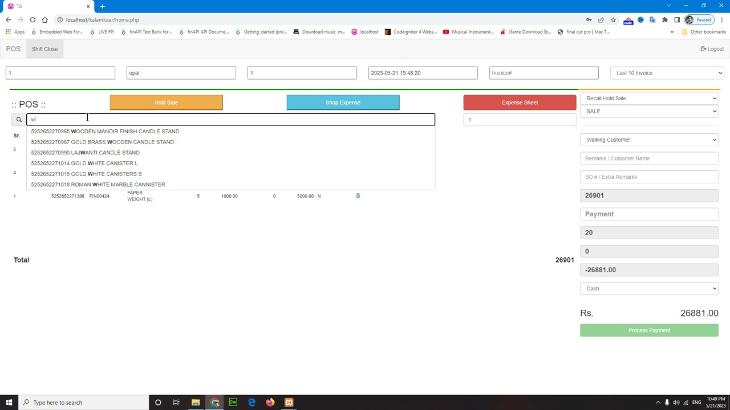Click the password key icon in address bar
This screenshot has height=410, width=730.
tap(589, 20)
